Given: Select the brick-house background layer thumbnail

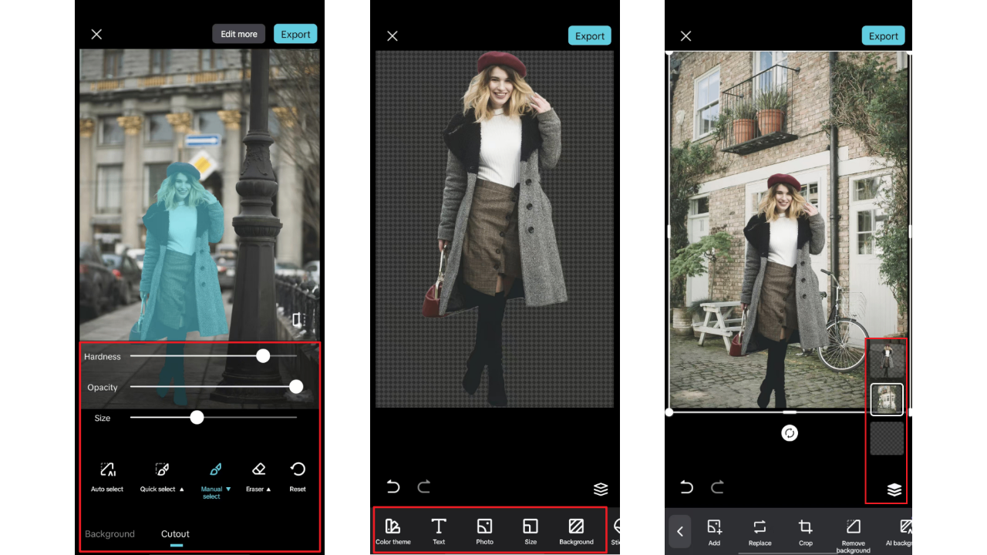Looking at the screenshot, I should 887,399.
